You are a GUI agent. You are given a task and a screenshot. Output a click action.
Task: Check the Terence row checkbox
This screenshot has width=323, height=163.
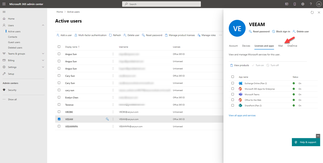(x=59, y=105)
